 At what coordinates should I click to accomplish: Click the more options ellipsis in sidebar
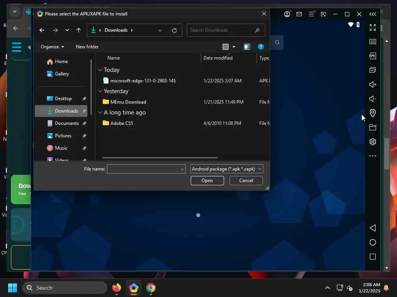(373, 156)
